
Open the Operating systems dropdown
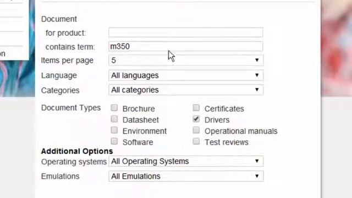pyautogui.click(x=186, y=161)
